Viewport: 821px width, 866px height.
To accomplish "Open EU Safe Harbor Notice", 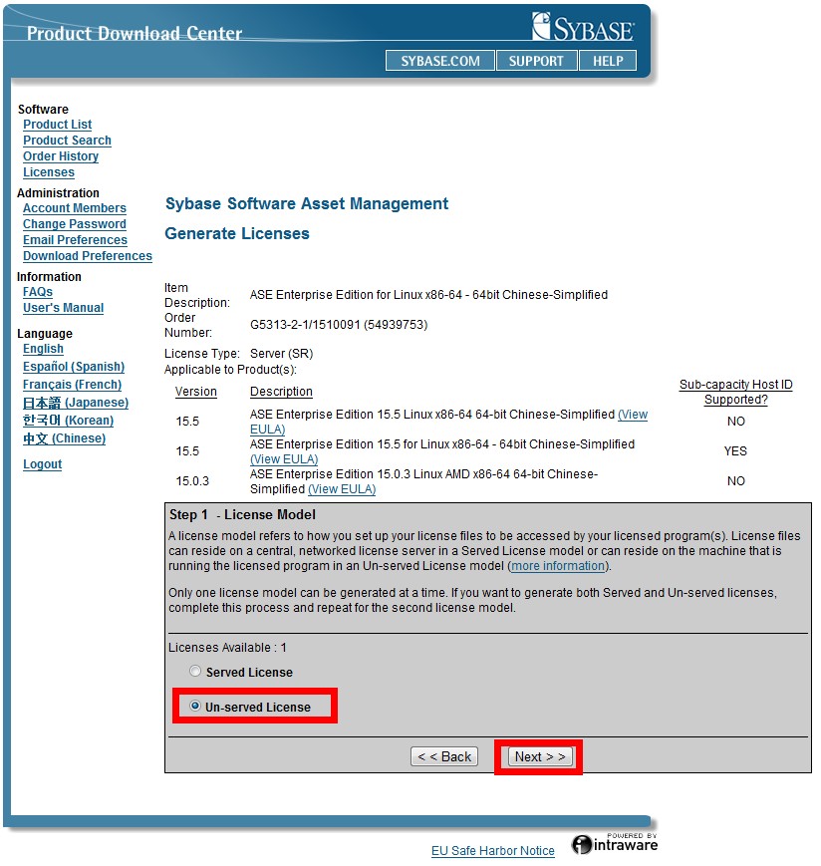I will click(492, 851).
